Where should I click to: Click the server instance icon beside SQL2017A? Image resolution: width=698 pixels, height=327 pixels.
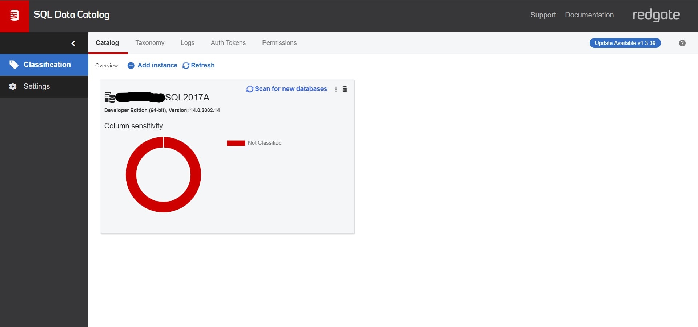(x=110, y=97)
